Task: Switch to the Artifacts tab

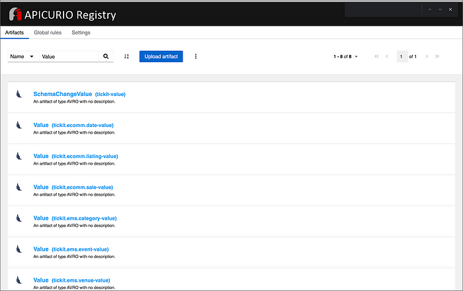Action: click(15, 32)
